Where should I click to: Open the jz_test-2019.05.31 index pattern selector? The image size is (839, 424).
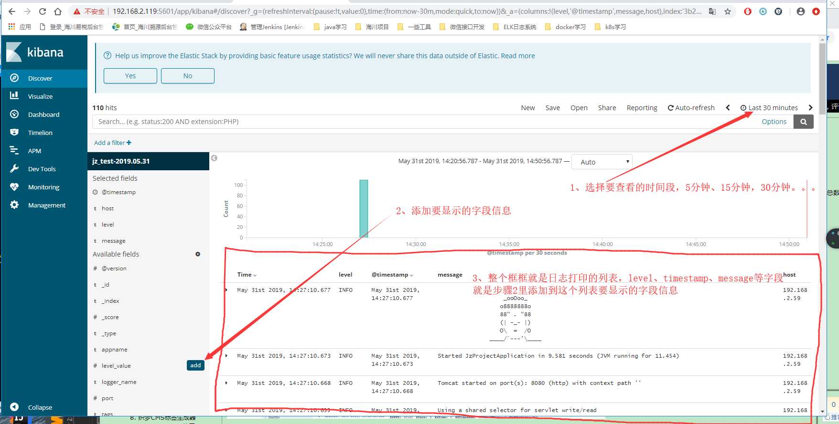(x=148, y=161)
